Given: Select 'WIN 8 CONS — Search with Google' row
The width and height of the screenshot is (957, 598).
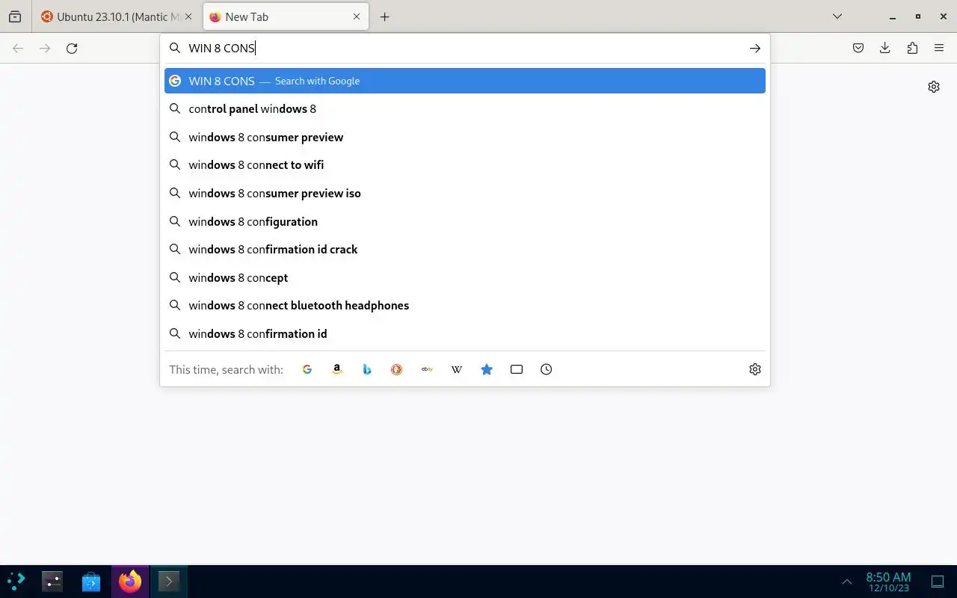Looking at the screenshot, I should (x=465, y=81).
